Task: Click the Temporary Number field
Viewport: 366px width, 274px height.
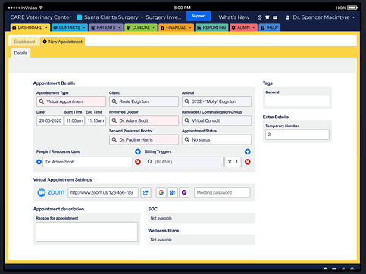Action: pyautogui.click(x=297, y=135)
